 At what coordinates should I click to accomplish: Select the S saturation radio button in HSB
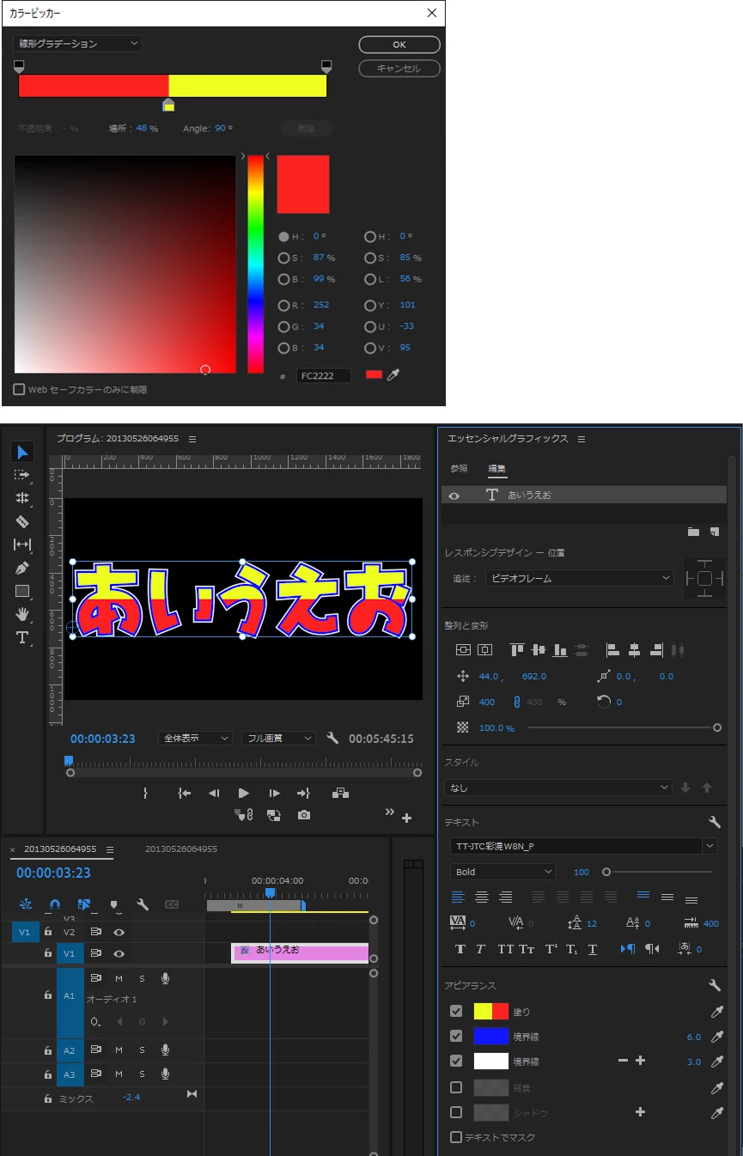pos(283,258)
